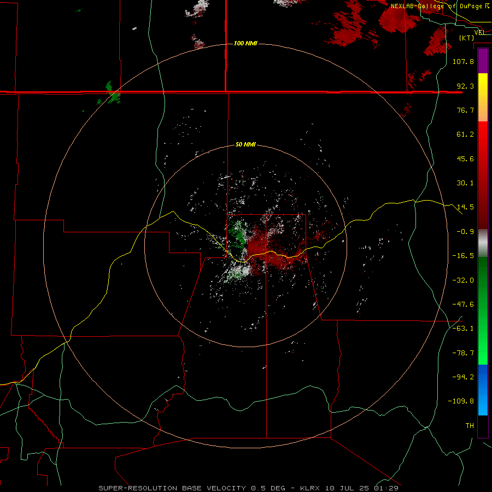
Task: Click the 107.8 scale value
Action: click(x=463, y=61)
